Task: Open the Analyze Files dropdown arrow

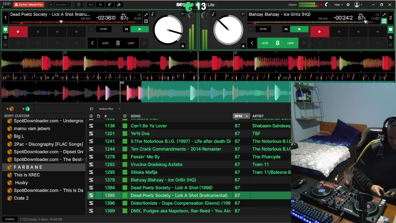Action: pos(119,109)
